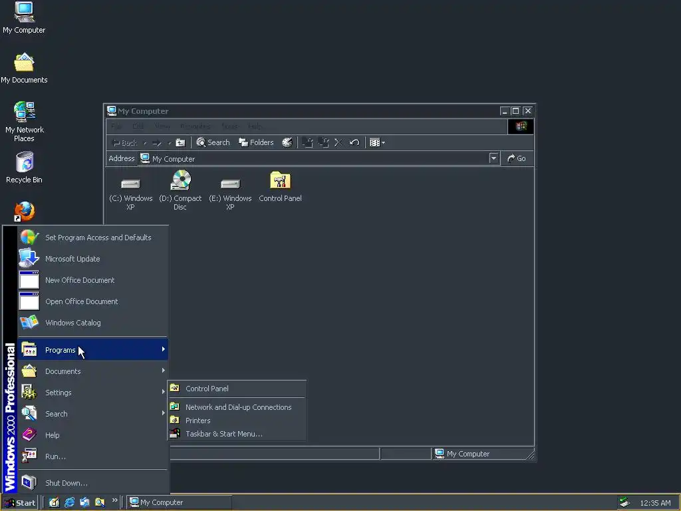This screenshot has height=511, width=681.
Task: Click the window resize grip
Action: [x=530, y=455]
